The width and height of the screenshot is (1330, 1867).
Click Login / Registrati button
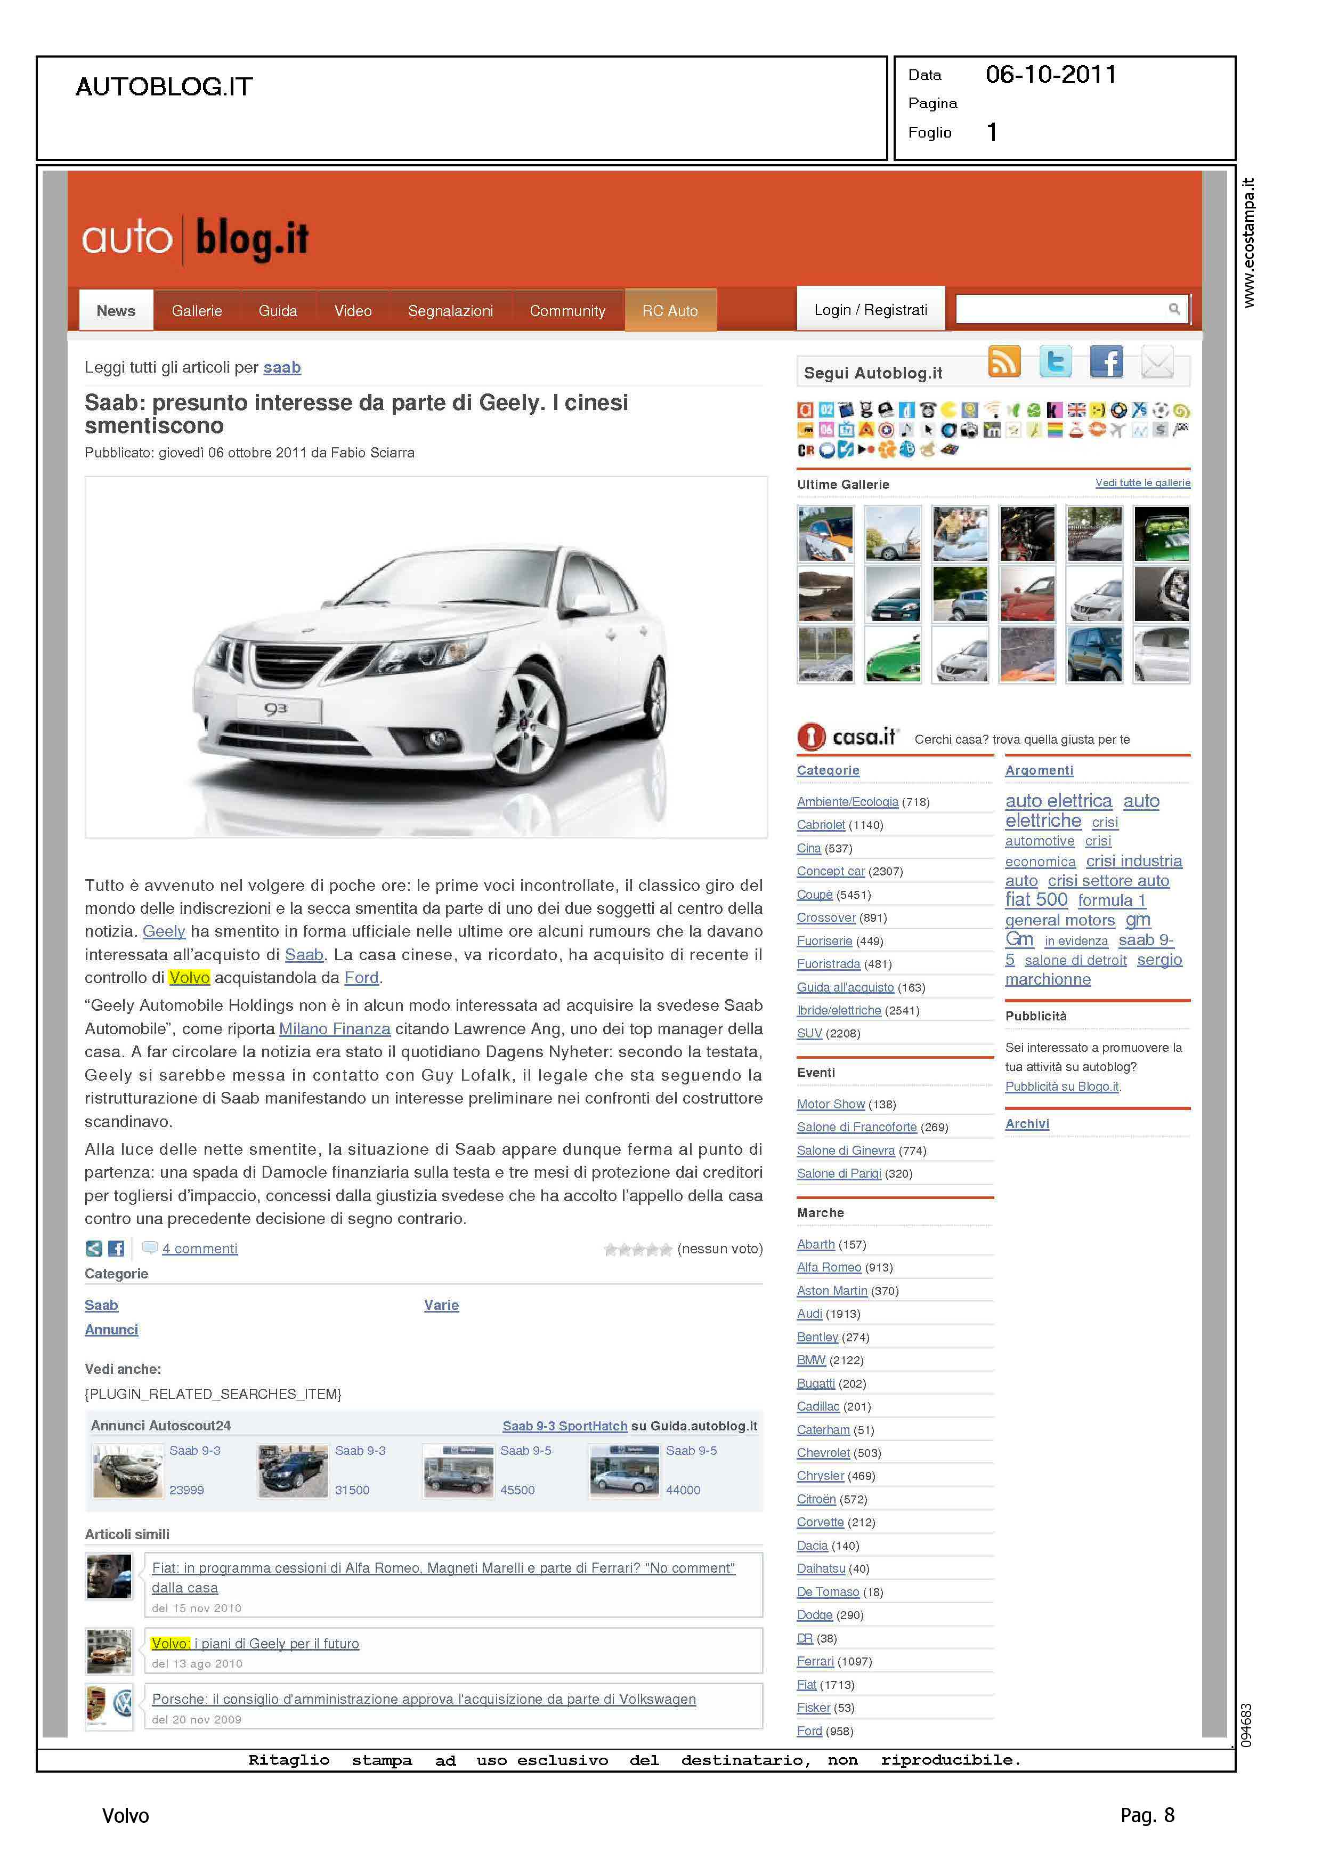(x=870, y=310)
